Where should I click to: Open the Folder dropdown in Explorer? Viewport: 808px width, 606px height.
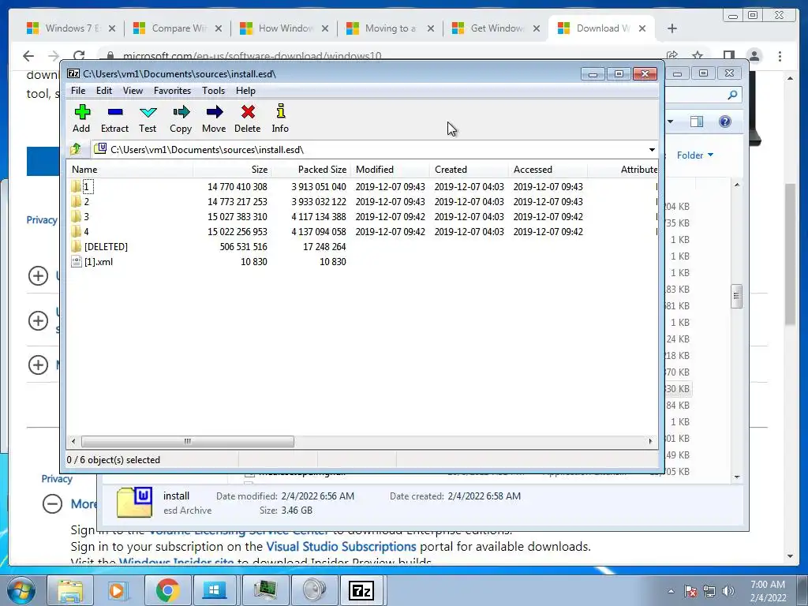[x=694, y=155]
